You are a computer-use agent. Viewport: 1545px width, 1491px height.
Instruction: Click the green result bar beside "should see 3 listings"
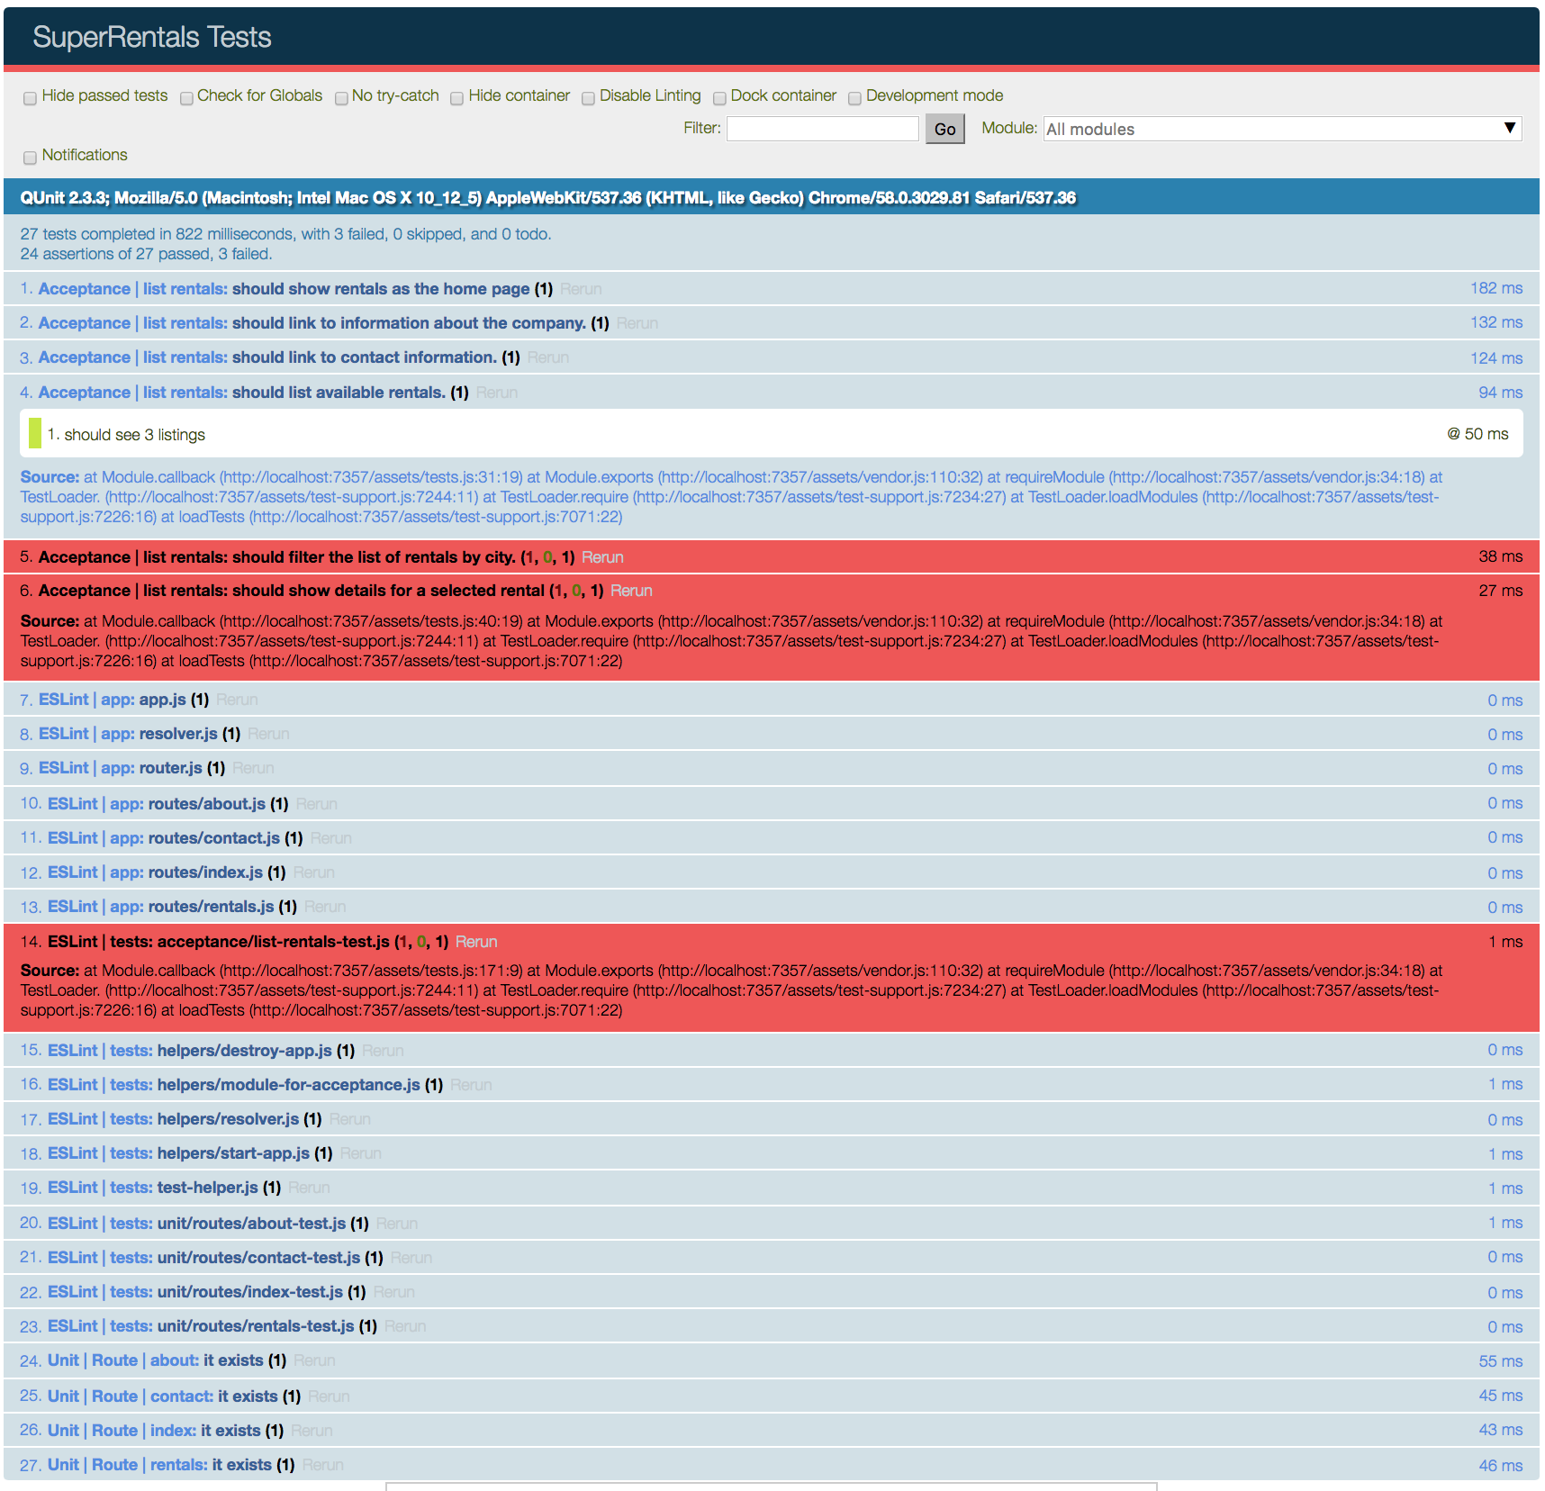35,433
